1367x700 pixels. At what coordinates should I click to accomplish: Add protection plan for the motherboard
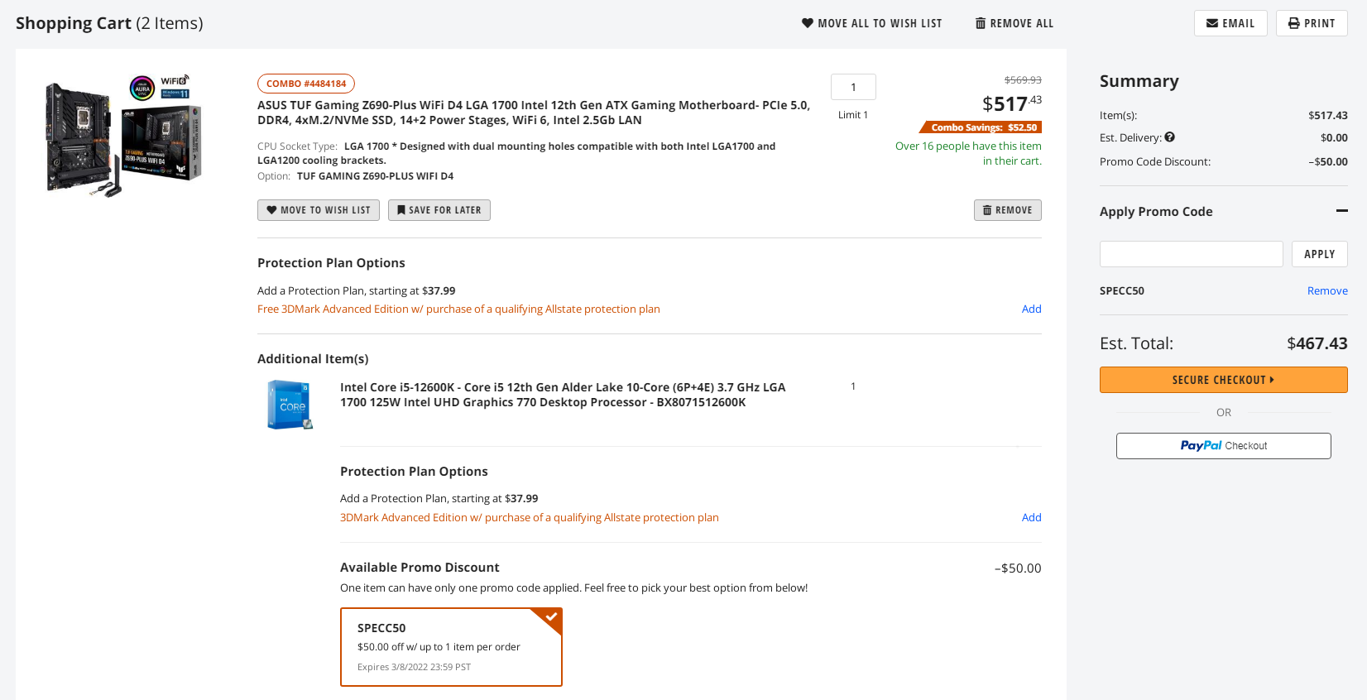(x=1031, y=309)
